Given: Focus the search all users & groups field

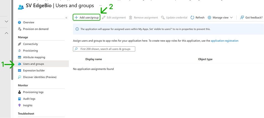Looking at the screenshot, I should pos(104,49).
